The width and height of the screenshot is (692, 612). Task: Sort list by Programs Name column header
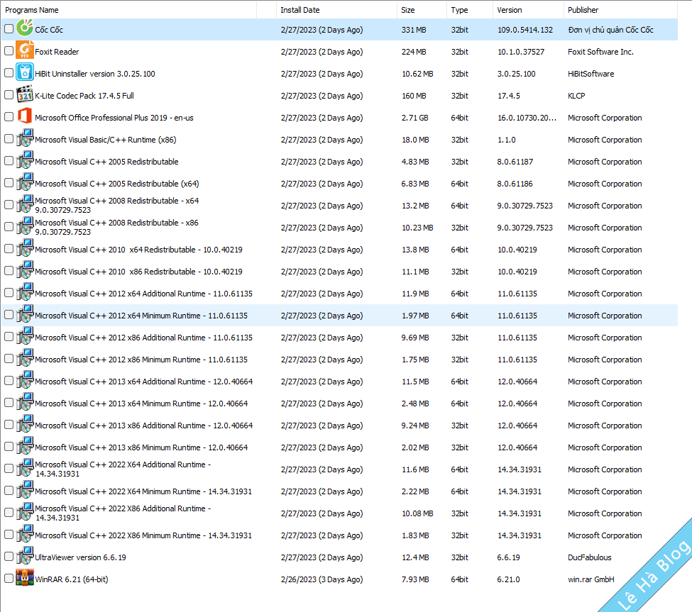click(x=32, y=10)
